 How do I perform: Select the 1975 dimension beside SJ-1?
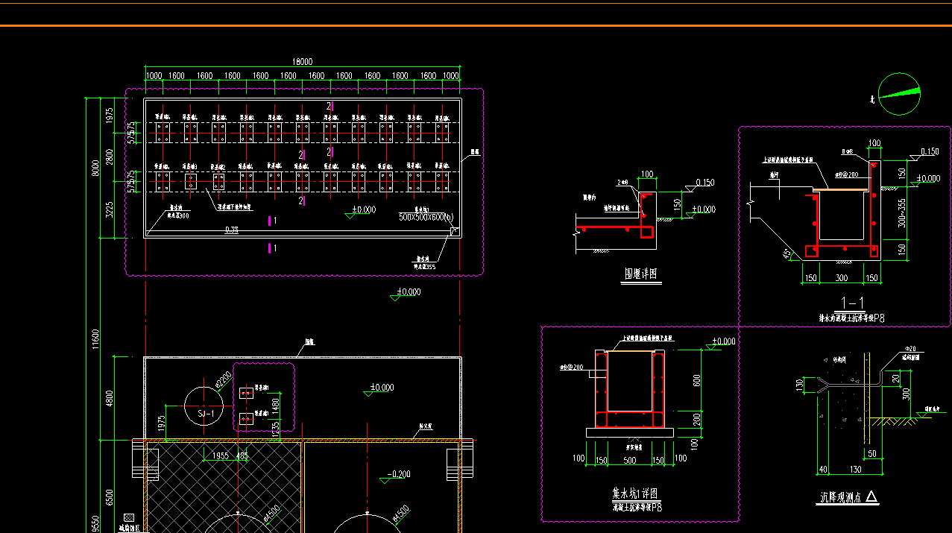161,423
